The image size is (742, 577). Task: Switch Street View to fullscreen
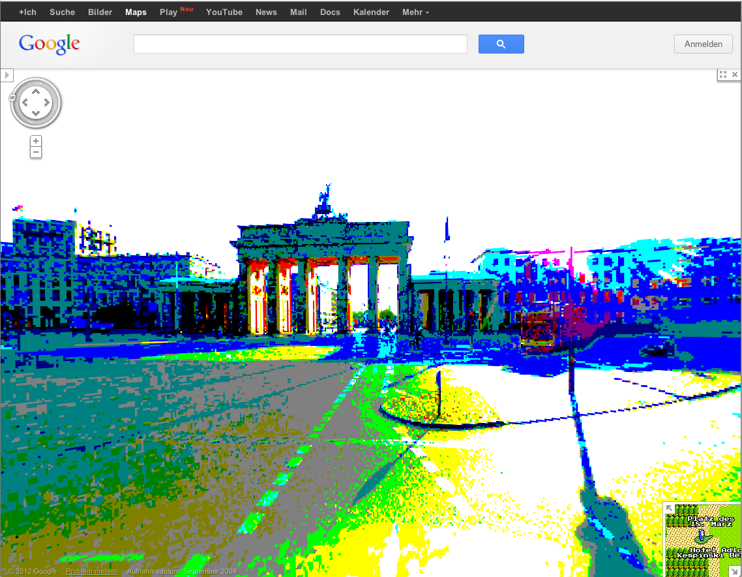(723, 74)
